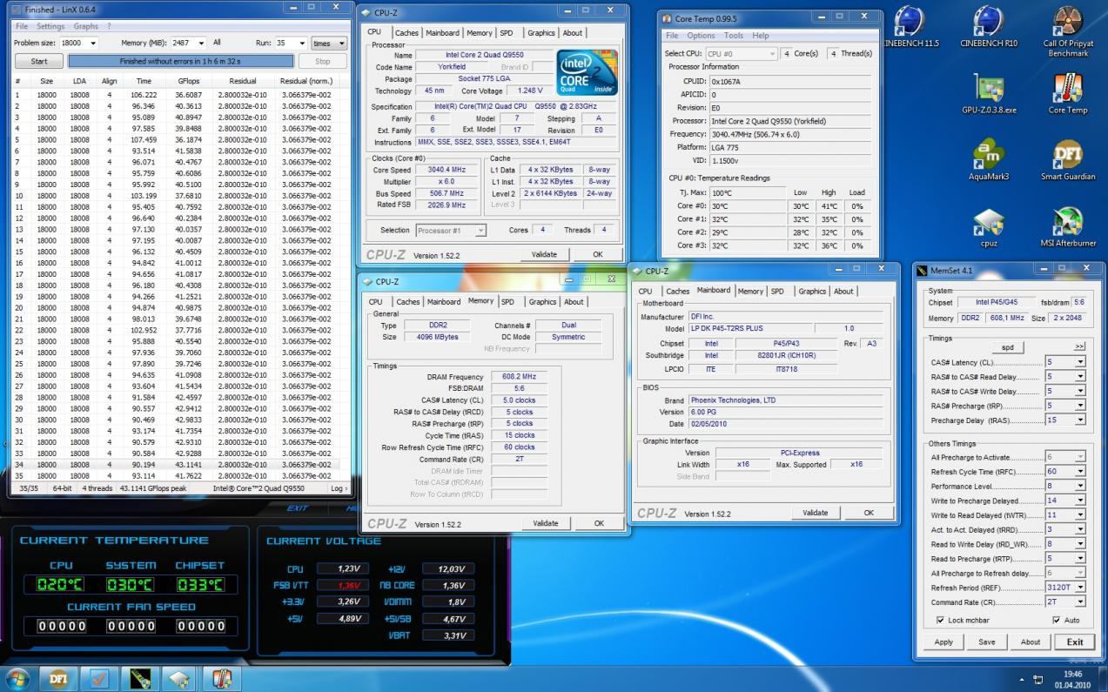
Task: Open the Options menu in Core Temp
Action: pyautogui.click(x=701, y=36)
